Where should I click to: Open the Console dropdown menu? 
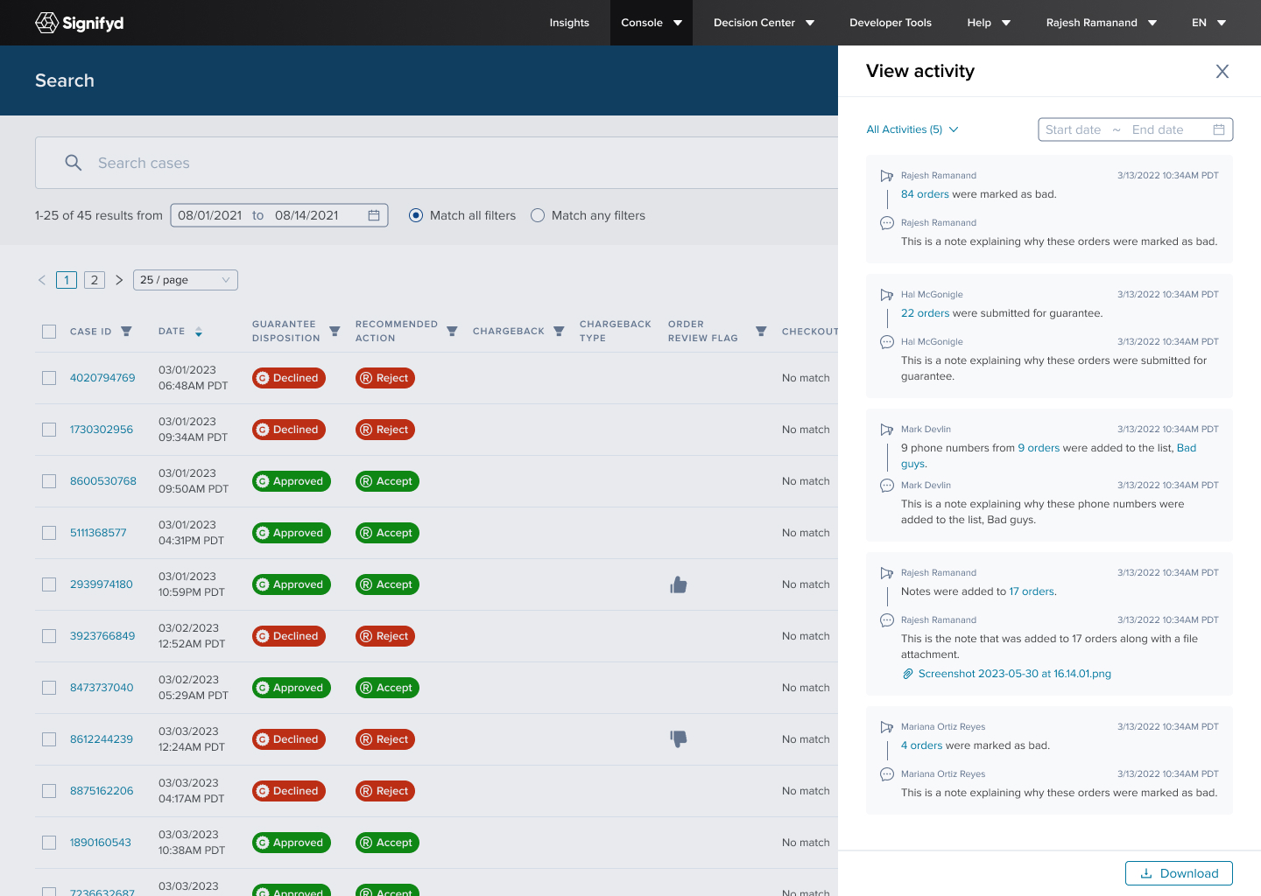652,23
